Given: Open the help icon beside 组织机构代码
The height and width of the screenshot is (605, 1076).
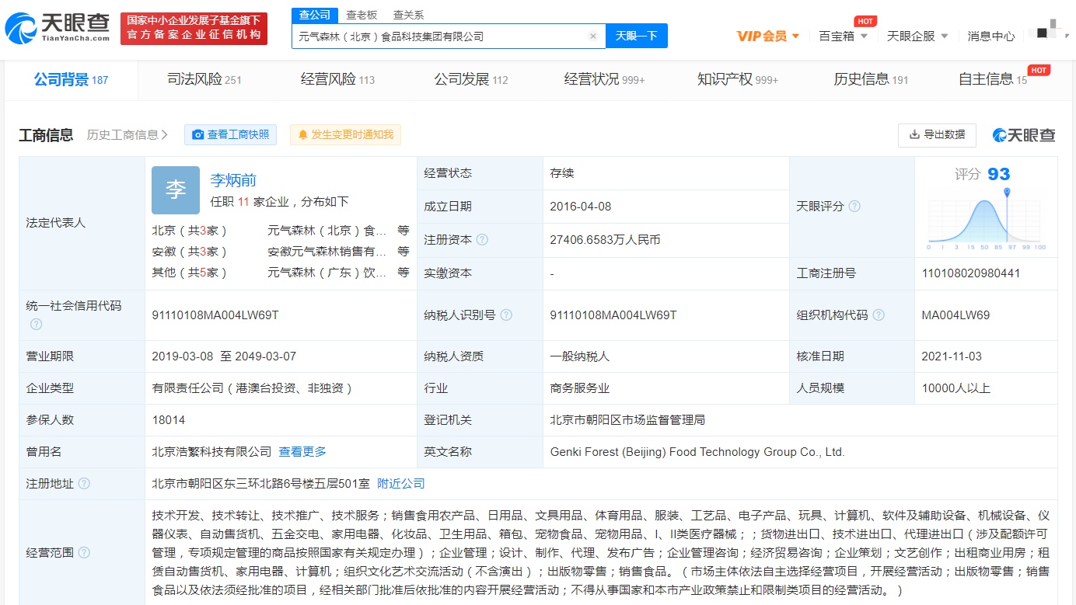Looking at the screenshot, I should click(x=879, y=315).
